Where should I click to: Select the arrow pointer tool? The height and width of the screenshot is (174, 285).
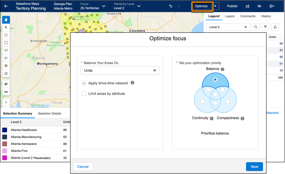click(6, 27)
